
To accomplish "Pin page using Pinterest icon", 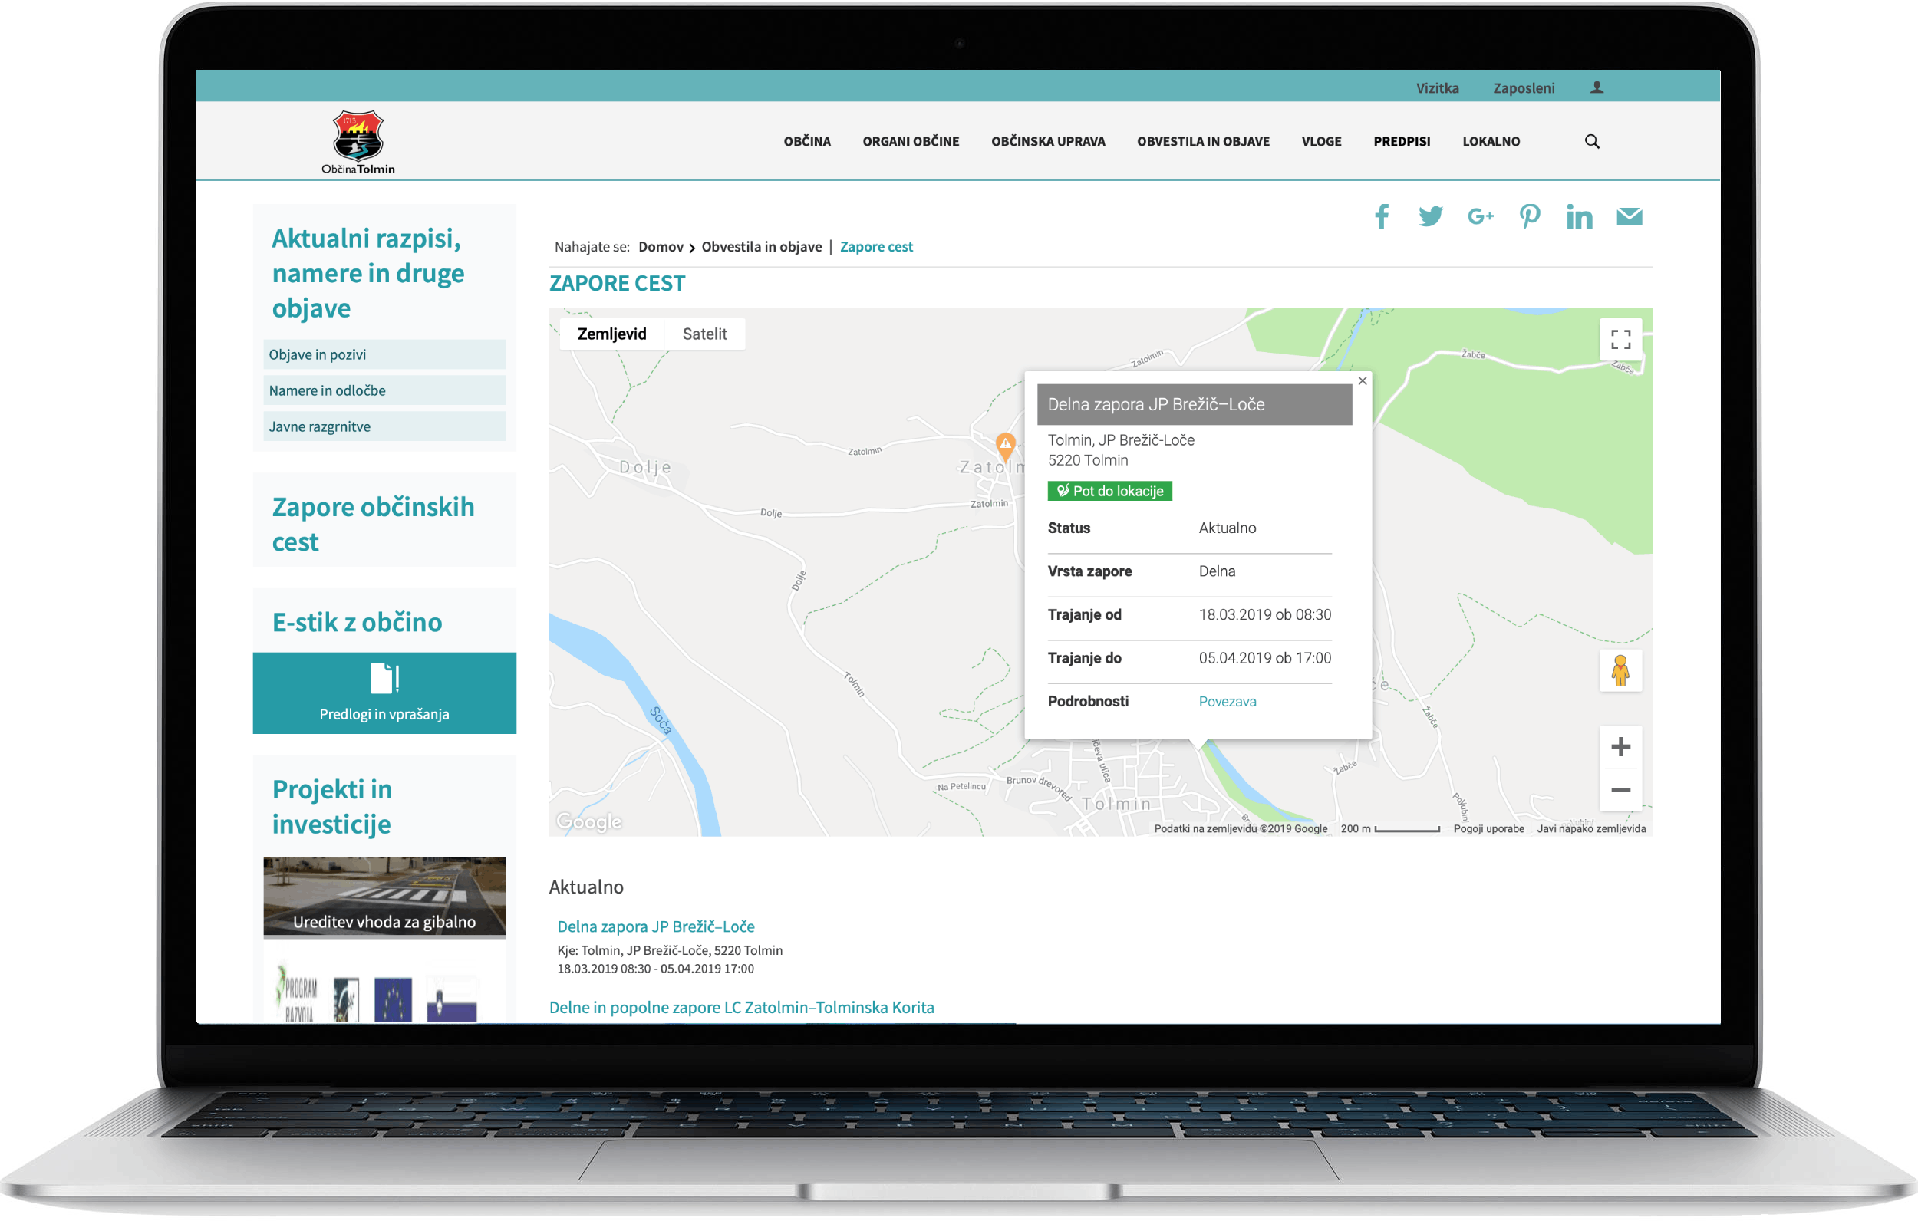I will coord(1529,216).
